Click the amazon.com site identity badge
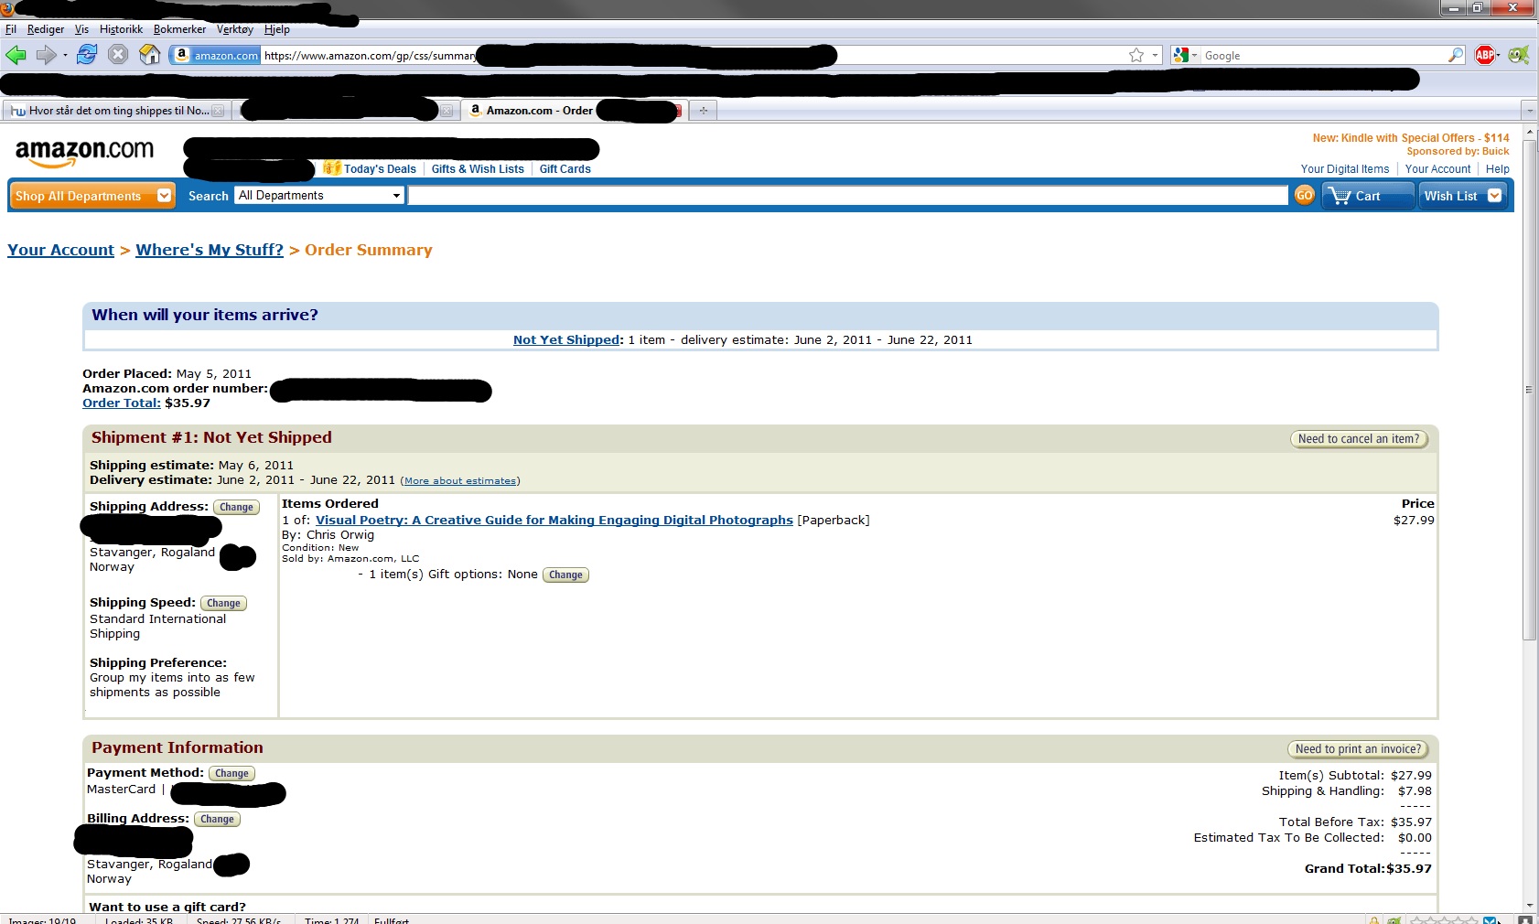 [x=216, y=56]
